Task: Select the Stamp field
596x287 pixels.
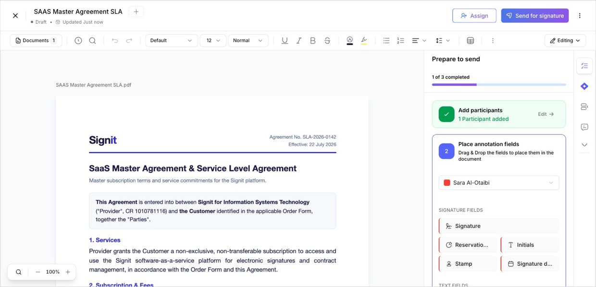Action: (x=468, y=264)
